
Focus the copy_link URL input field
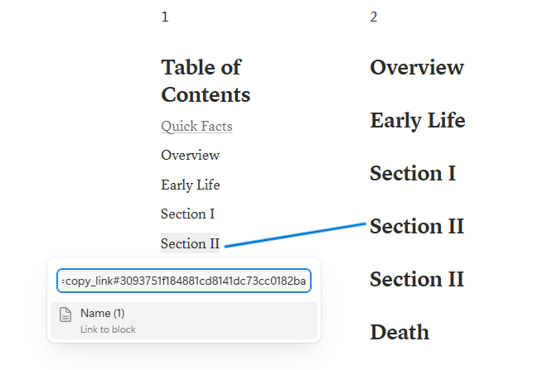point(184,281)
